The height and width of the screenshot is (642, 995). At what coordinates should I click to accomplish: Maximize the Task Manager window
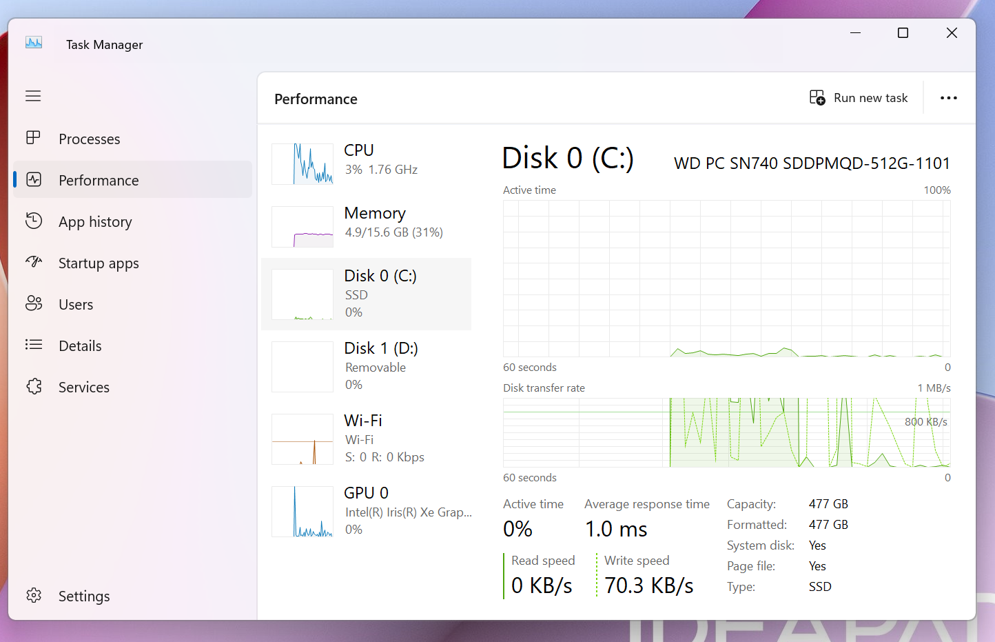[903, 33]
